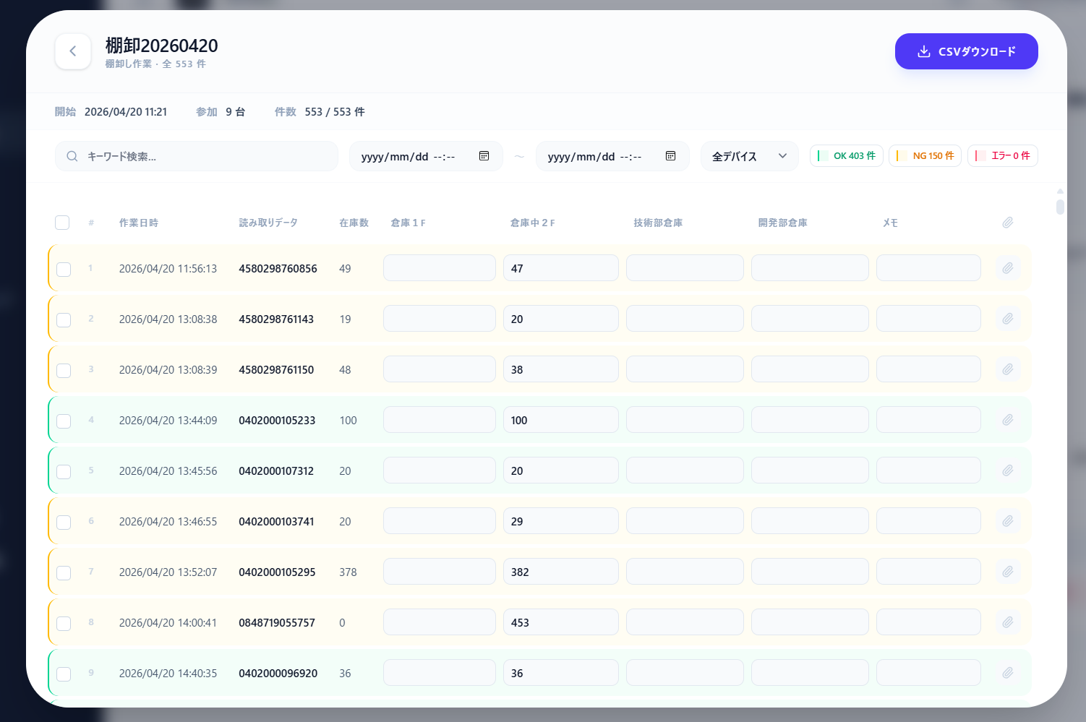Click the scrollbar's up arrow
The image size is (1086, 722).
click(x=1060, y=192)
